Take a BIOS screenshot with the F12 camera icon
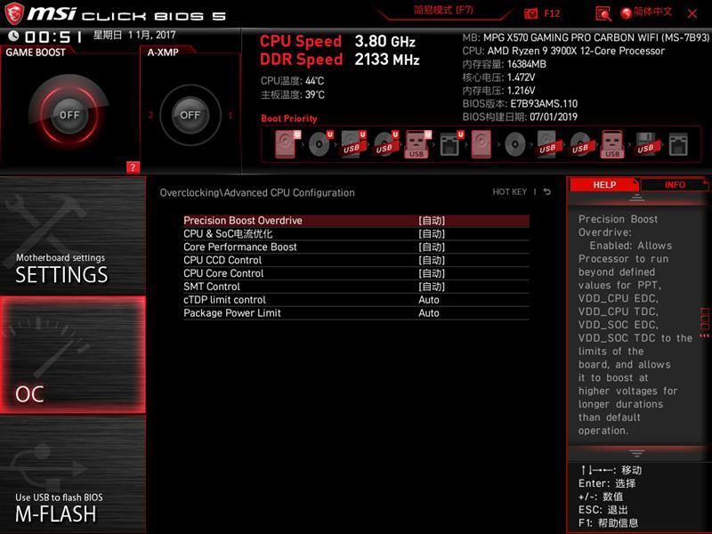 pyautogui.click(x=530, y=13)
